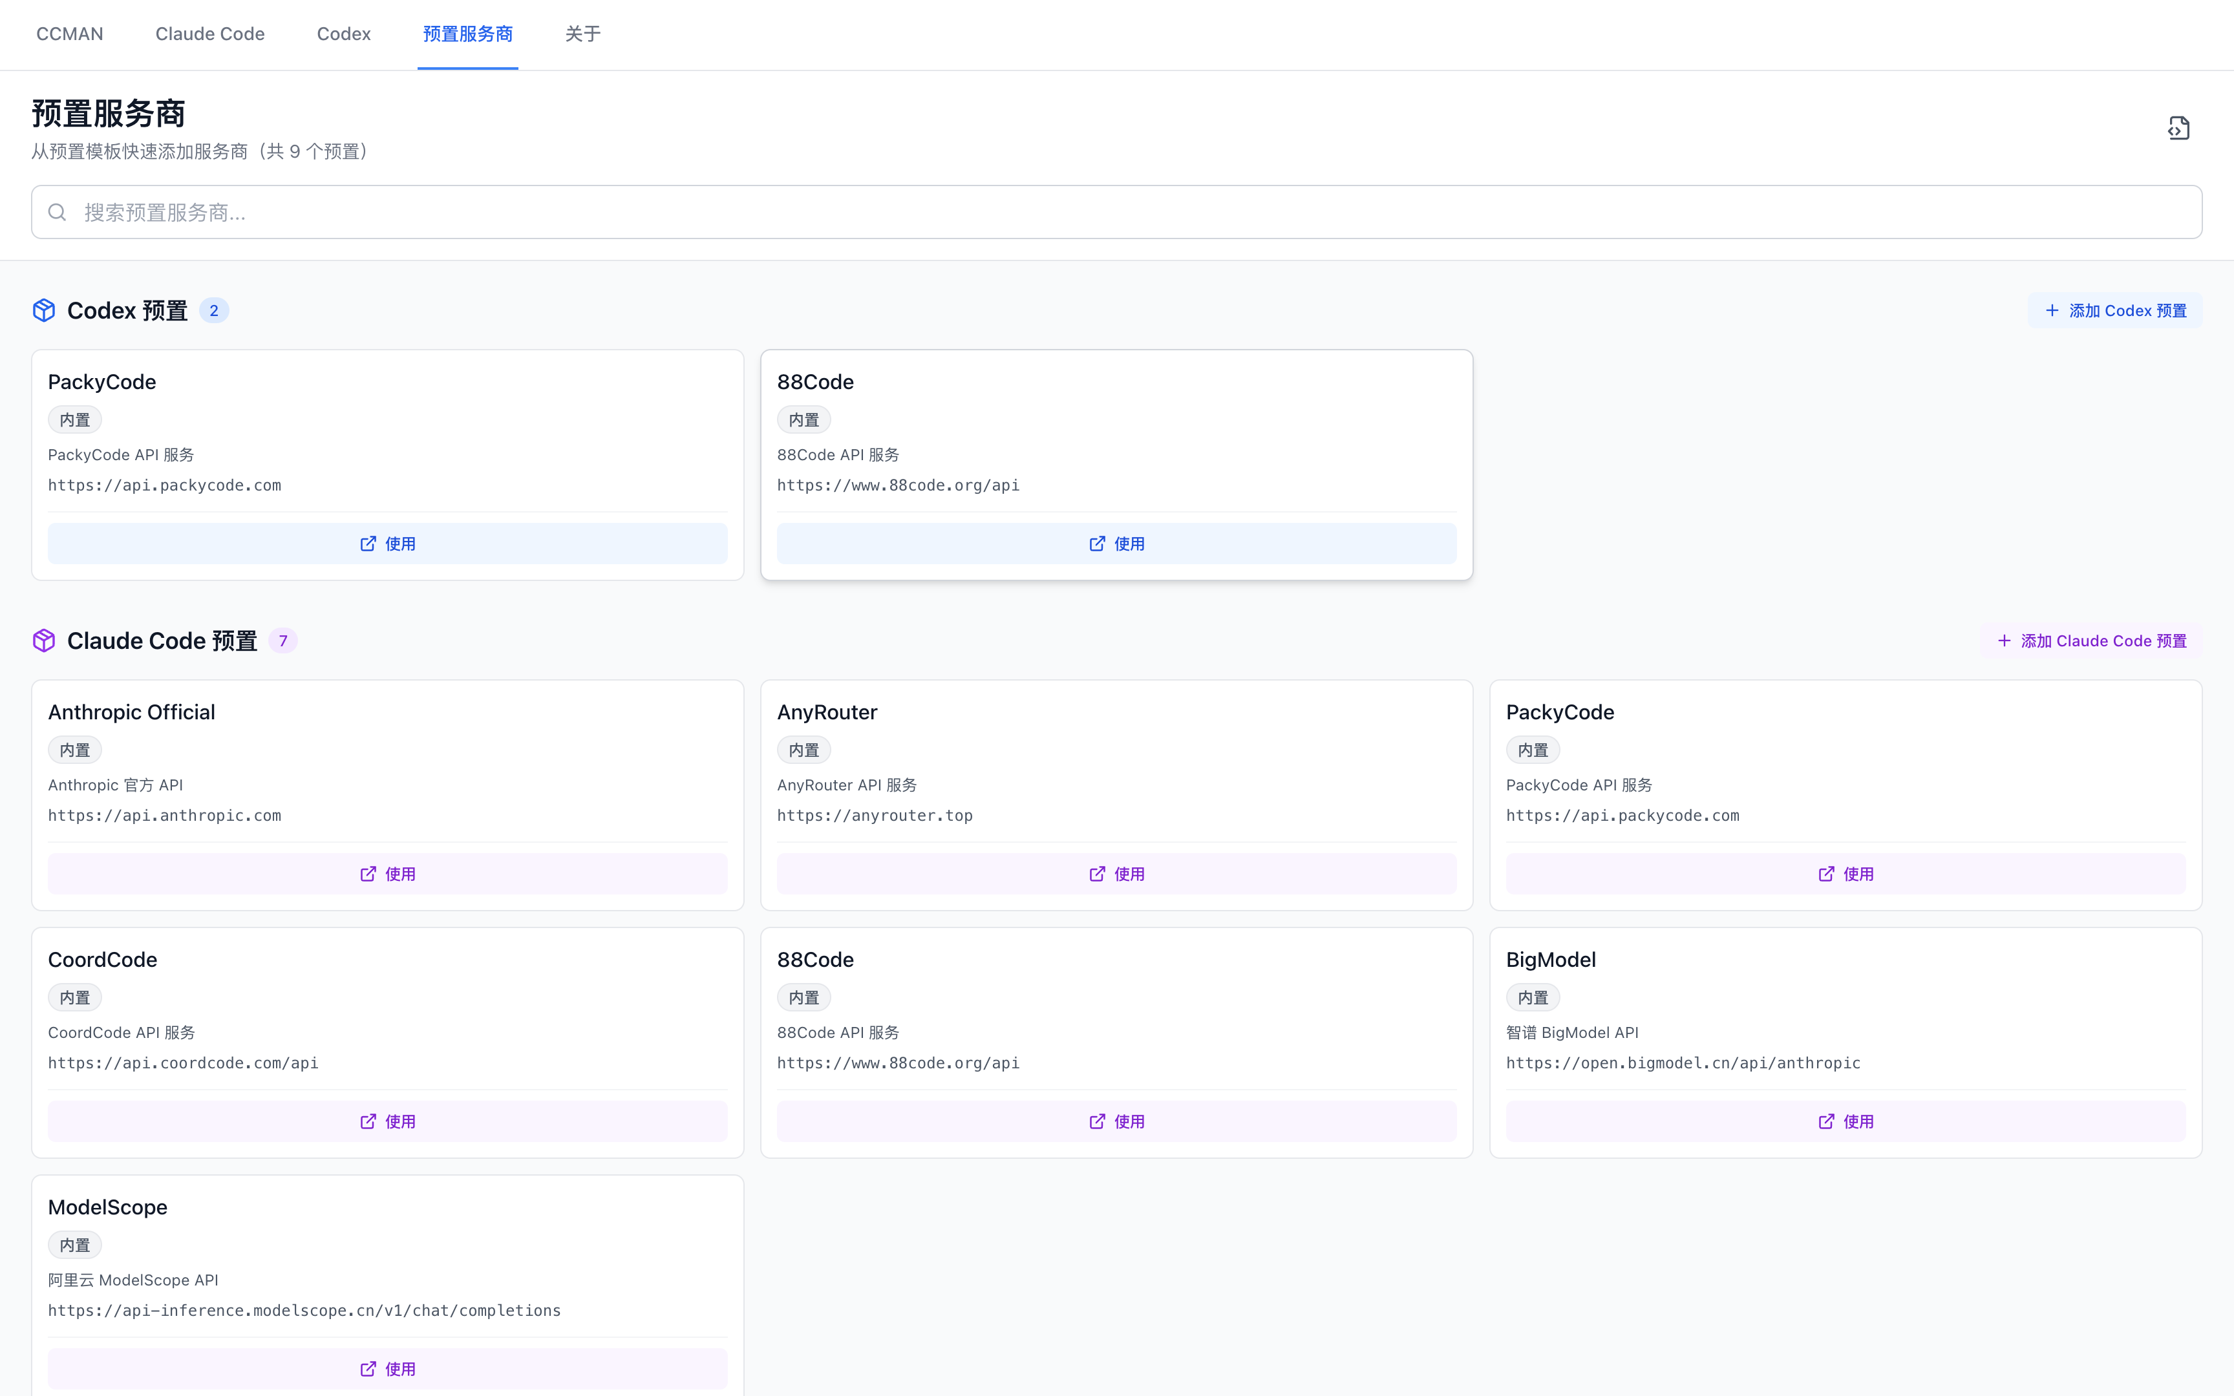Open the 关于 tab

582,34
